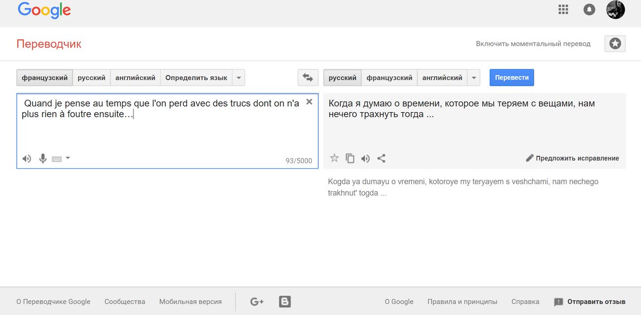Viewport: 641px width, 315px height.
Task: Click Предложить исправление link
Action: pyautogui.click(x=572, y=158)
